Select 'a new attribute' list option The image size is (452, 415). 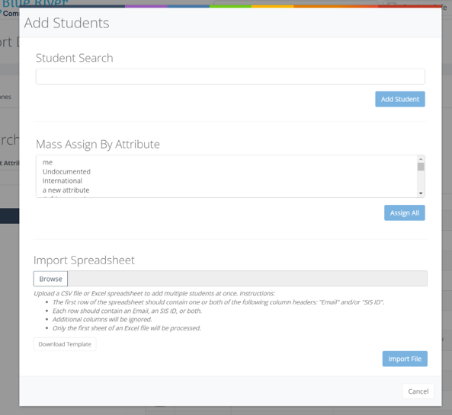66,190
